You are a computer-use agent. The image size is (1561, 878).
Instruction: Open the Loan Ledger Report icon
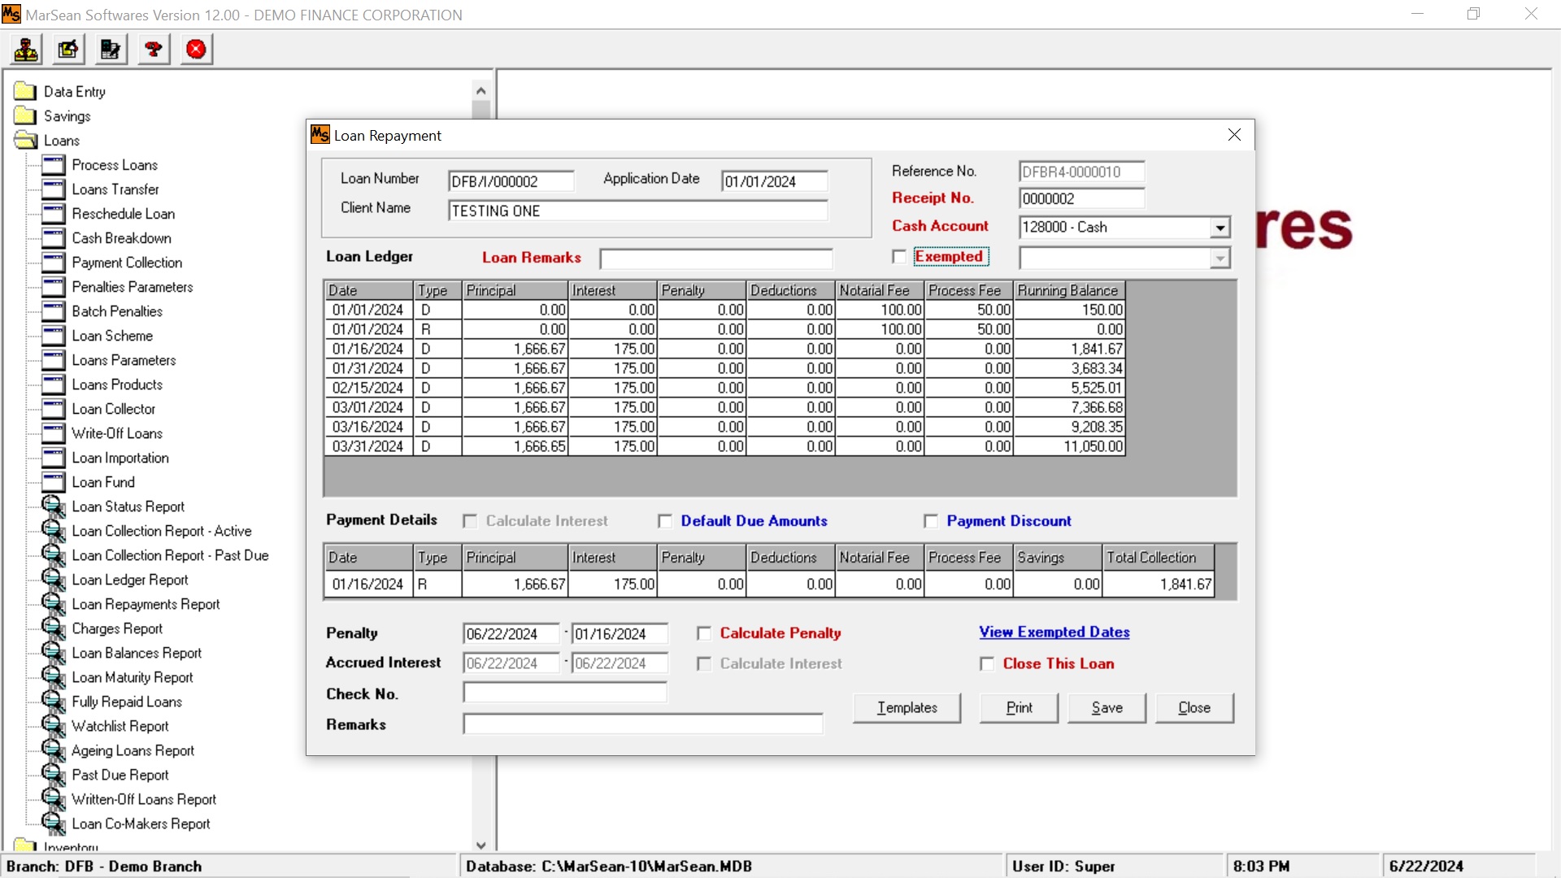click(x=54, y=580)
